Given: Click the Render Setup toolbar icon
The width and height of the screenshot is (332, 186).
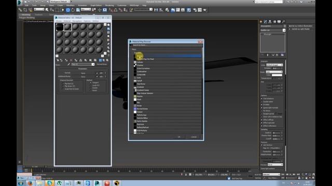Looking at the screenshot, I should (x=195, y=10).
